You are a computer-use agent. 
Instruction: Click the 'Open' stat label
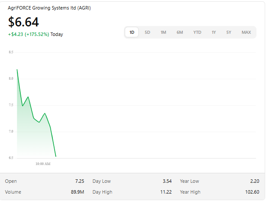pos(11,181)
